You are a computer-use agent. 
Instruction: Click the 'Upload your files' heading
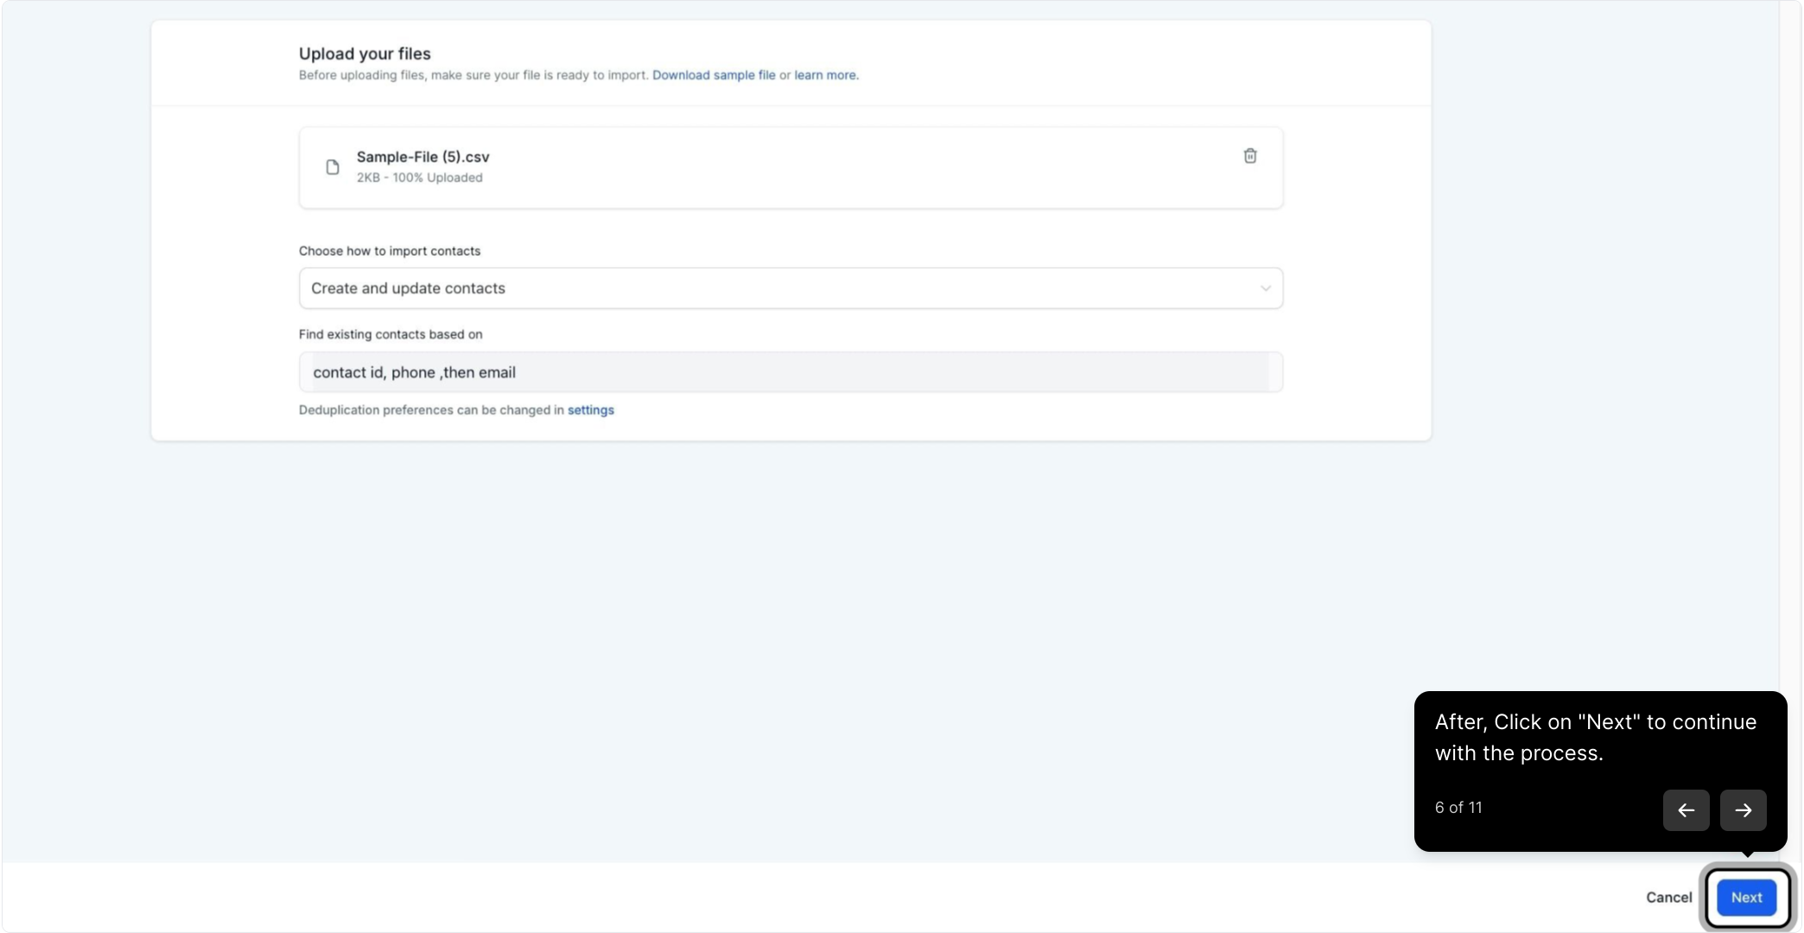click(365, 54)
